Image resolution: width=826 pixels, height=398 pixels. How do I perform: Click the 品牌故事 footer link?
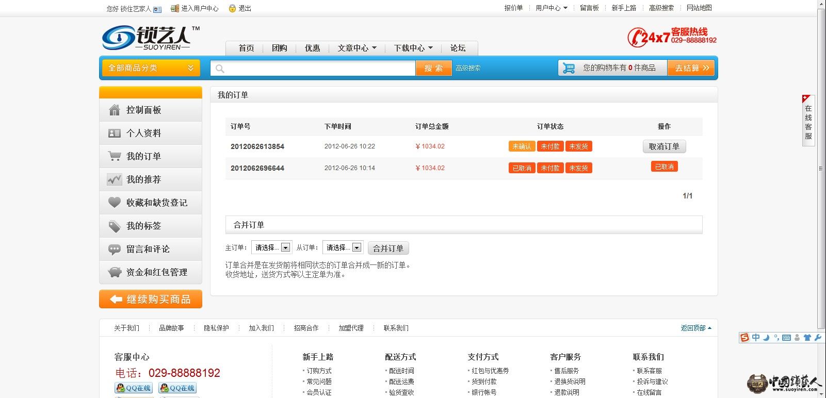pos(171,328)
